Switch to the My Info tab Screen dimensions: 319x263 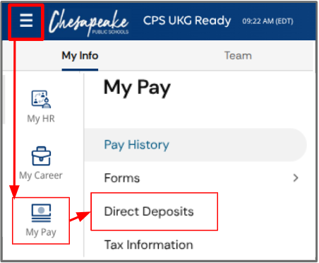point(80,56)
